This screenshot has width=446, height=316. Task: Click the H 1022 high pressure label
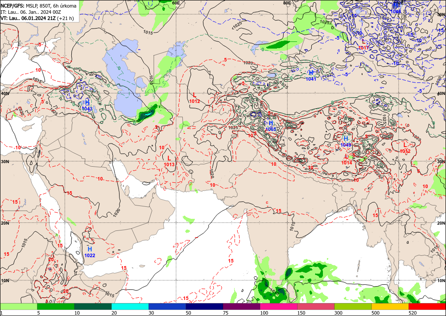[90, 252]
